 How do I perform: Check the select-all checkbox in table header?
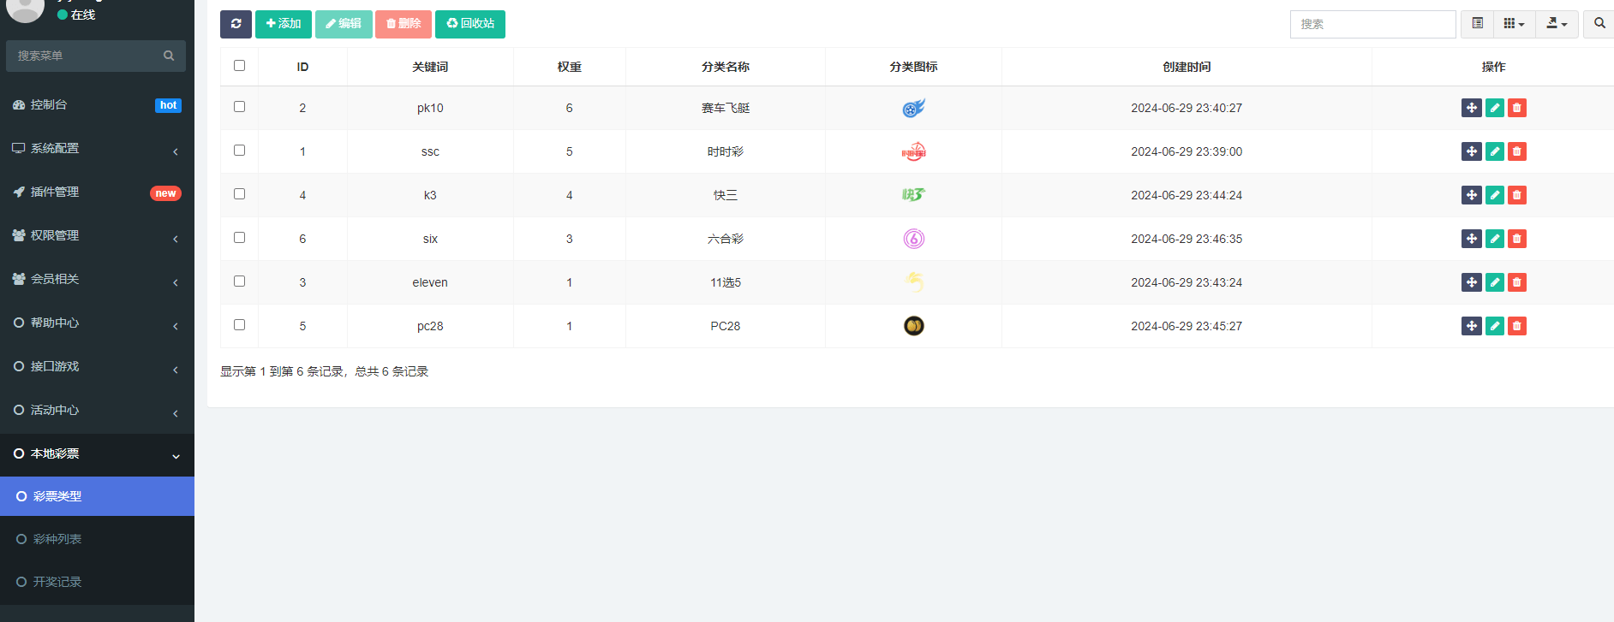click(239, 66)
